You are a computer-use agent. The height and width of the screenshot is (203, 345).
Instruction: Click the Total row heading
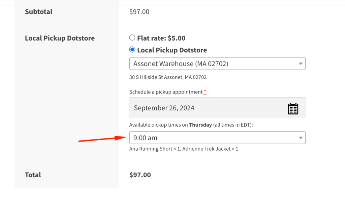click(33, 175)
